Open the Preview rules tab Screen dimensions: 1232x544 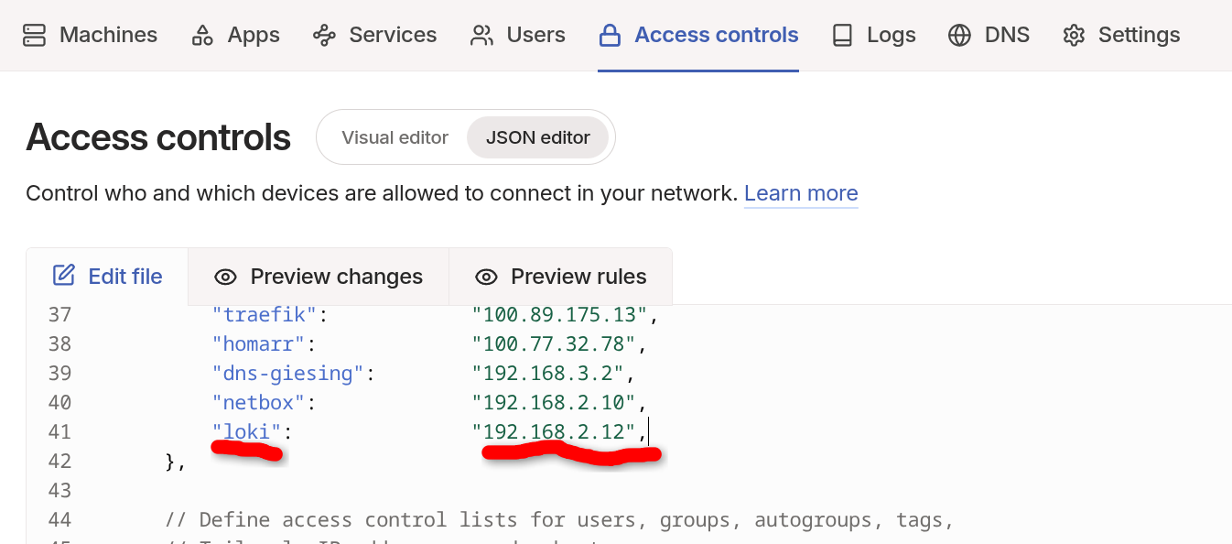[x=560, y=277]
